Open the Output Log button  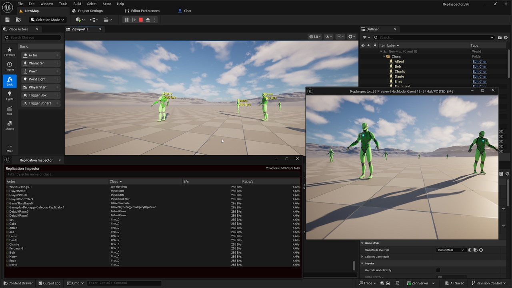click(x=49, y=283)
